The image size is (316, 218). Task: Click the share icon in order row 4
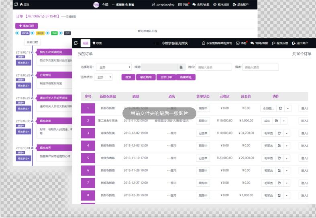[x=279, y=146]
